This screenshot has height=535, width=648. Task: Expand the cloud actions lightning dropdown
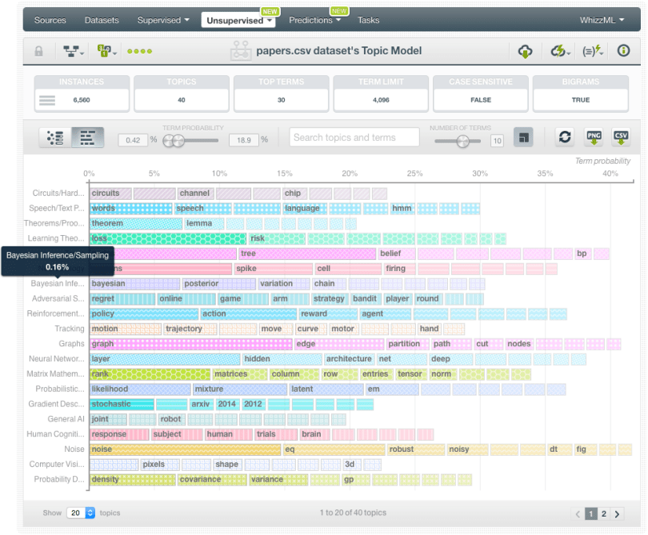pos(560,51)
